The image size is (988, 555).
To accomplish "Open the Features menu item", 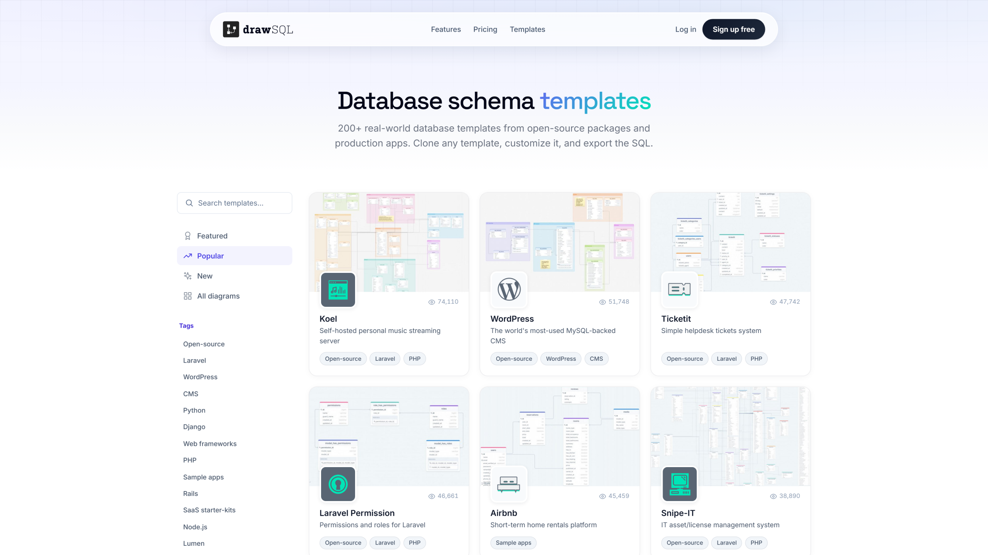I will 446,29.
